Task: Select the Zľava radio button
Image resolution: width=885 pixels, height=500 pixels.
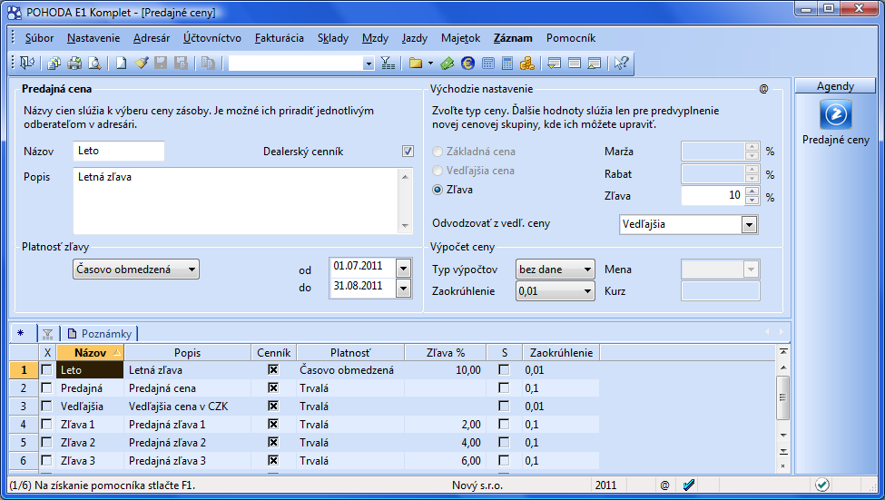Action: 438,190
